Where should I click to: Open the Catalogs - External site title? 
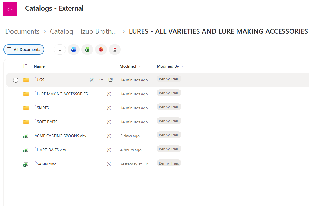(54, 8)
